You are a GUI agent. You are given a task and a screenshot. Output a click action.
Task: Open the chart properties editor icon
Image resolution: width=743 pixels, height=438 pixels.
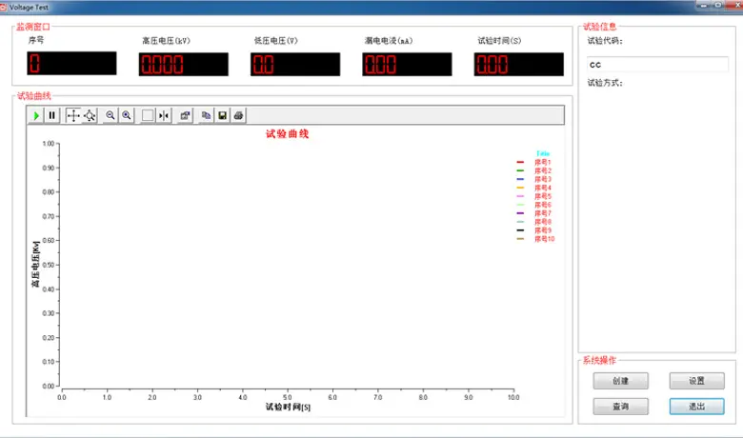(185, 115)
